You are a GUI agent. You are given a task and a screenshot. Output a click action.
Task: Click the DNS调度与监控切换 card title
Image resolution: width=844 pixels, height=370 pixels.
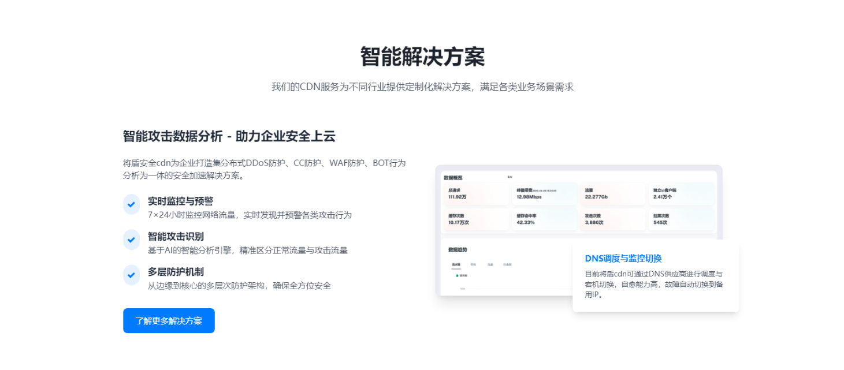(x=623, y=258)
